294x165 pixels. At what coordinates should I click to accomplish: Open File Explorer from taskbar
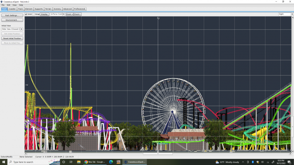point(79,162)
